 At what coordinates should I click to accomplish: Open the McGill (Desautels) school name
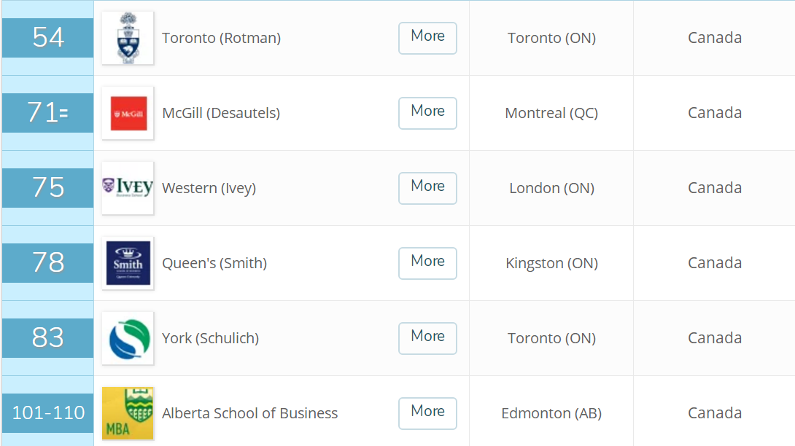click(x=221, y=114)
